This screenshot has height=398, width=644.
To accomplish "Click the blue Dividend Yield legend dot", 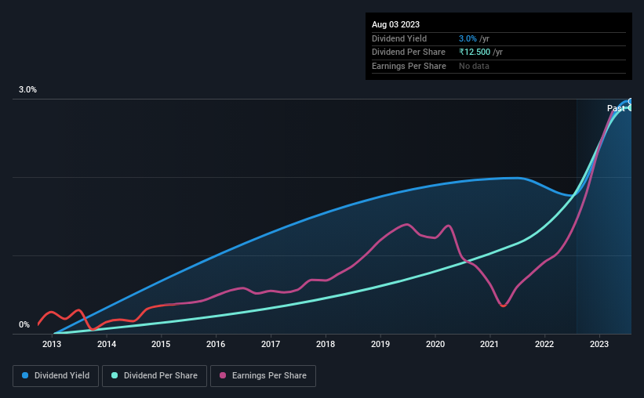I will 25,375.
